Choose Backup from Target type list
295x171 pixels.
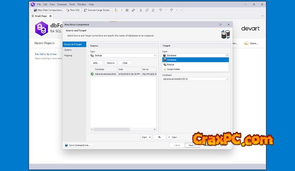[x=171, y=65]
